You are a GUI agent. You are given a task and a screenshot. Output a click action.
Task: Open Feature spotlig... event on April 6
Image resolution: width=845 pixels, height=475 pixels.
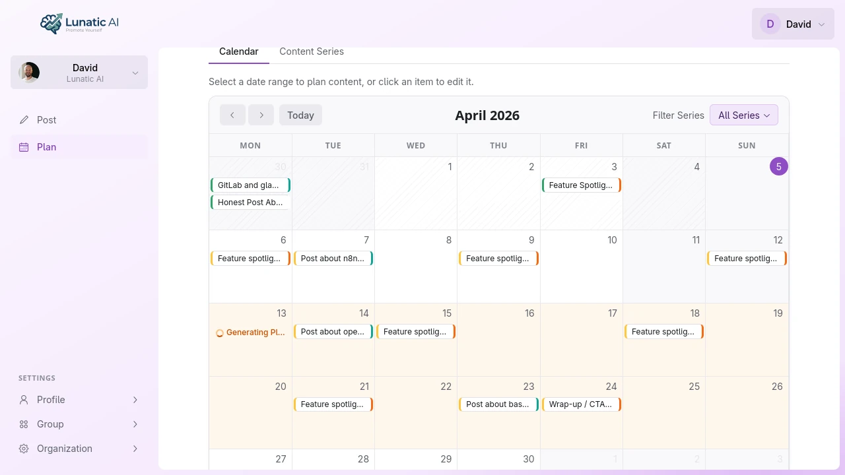(x=250, y=259)
